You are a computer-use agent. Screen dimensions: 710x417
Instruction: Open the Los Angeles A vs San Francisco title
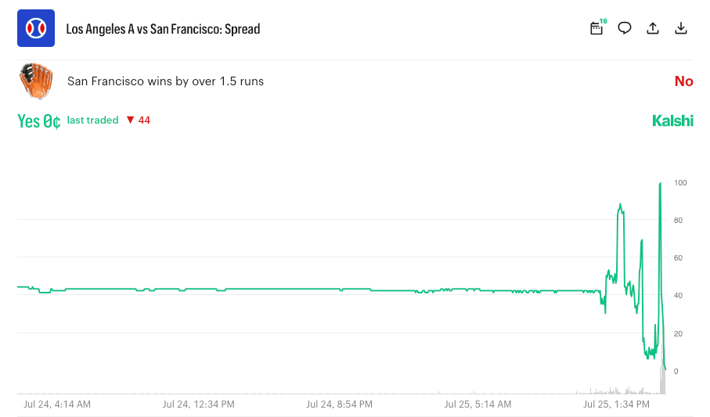click(163, 29)
